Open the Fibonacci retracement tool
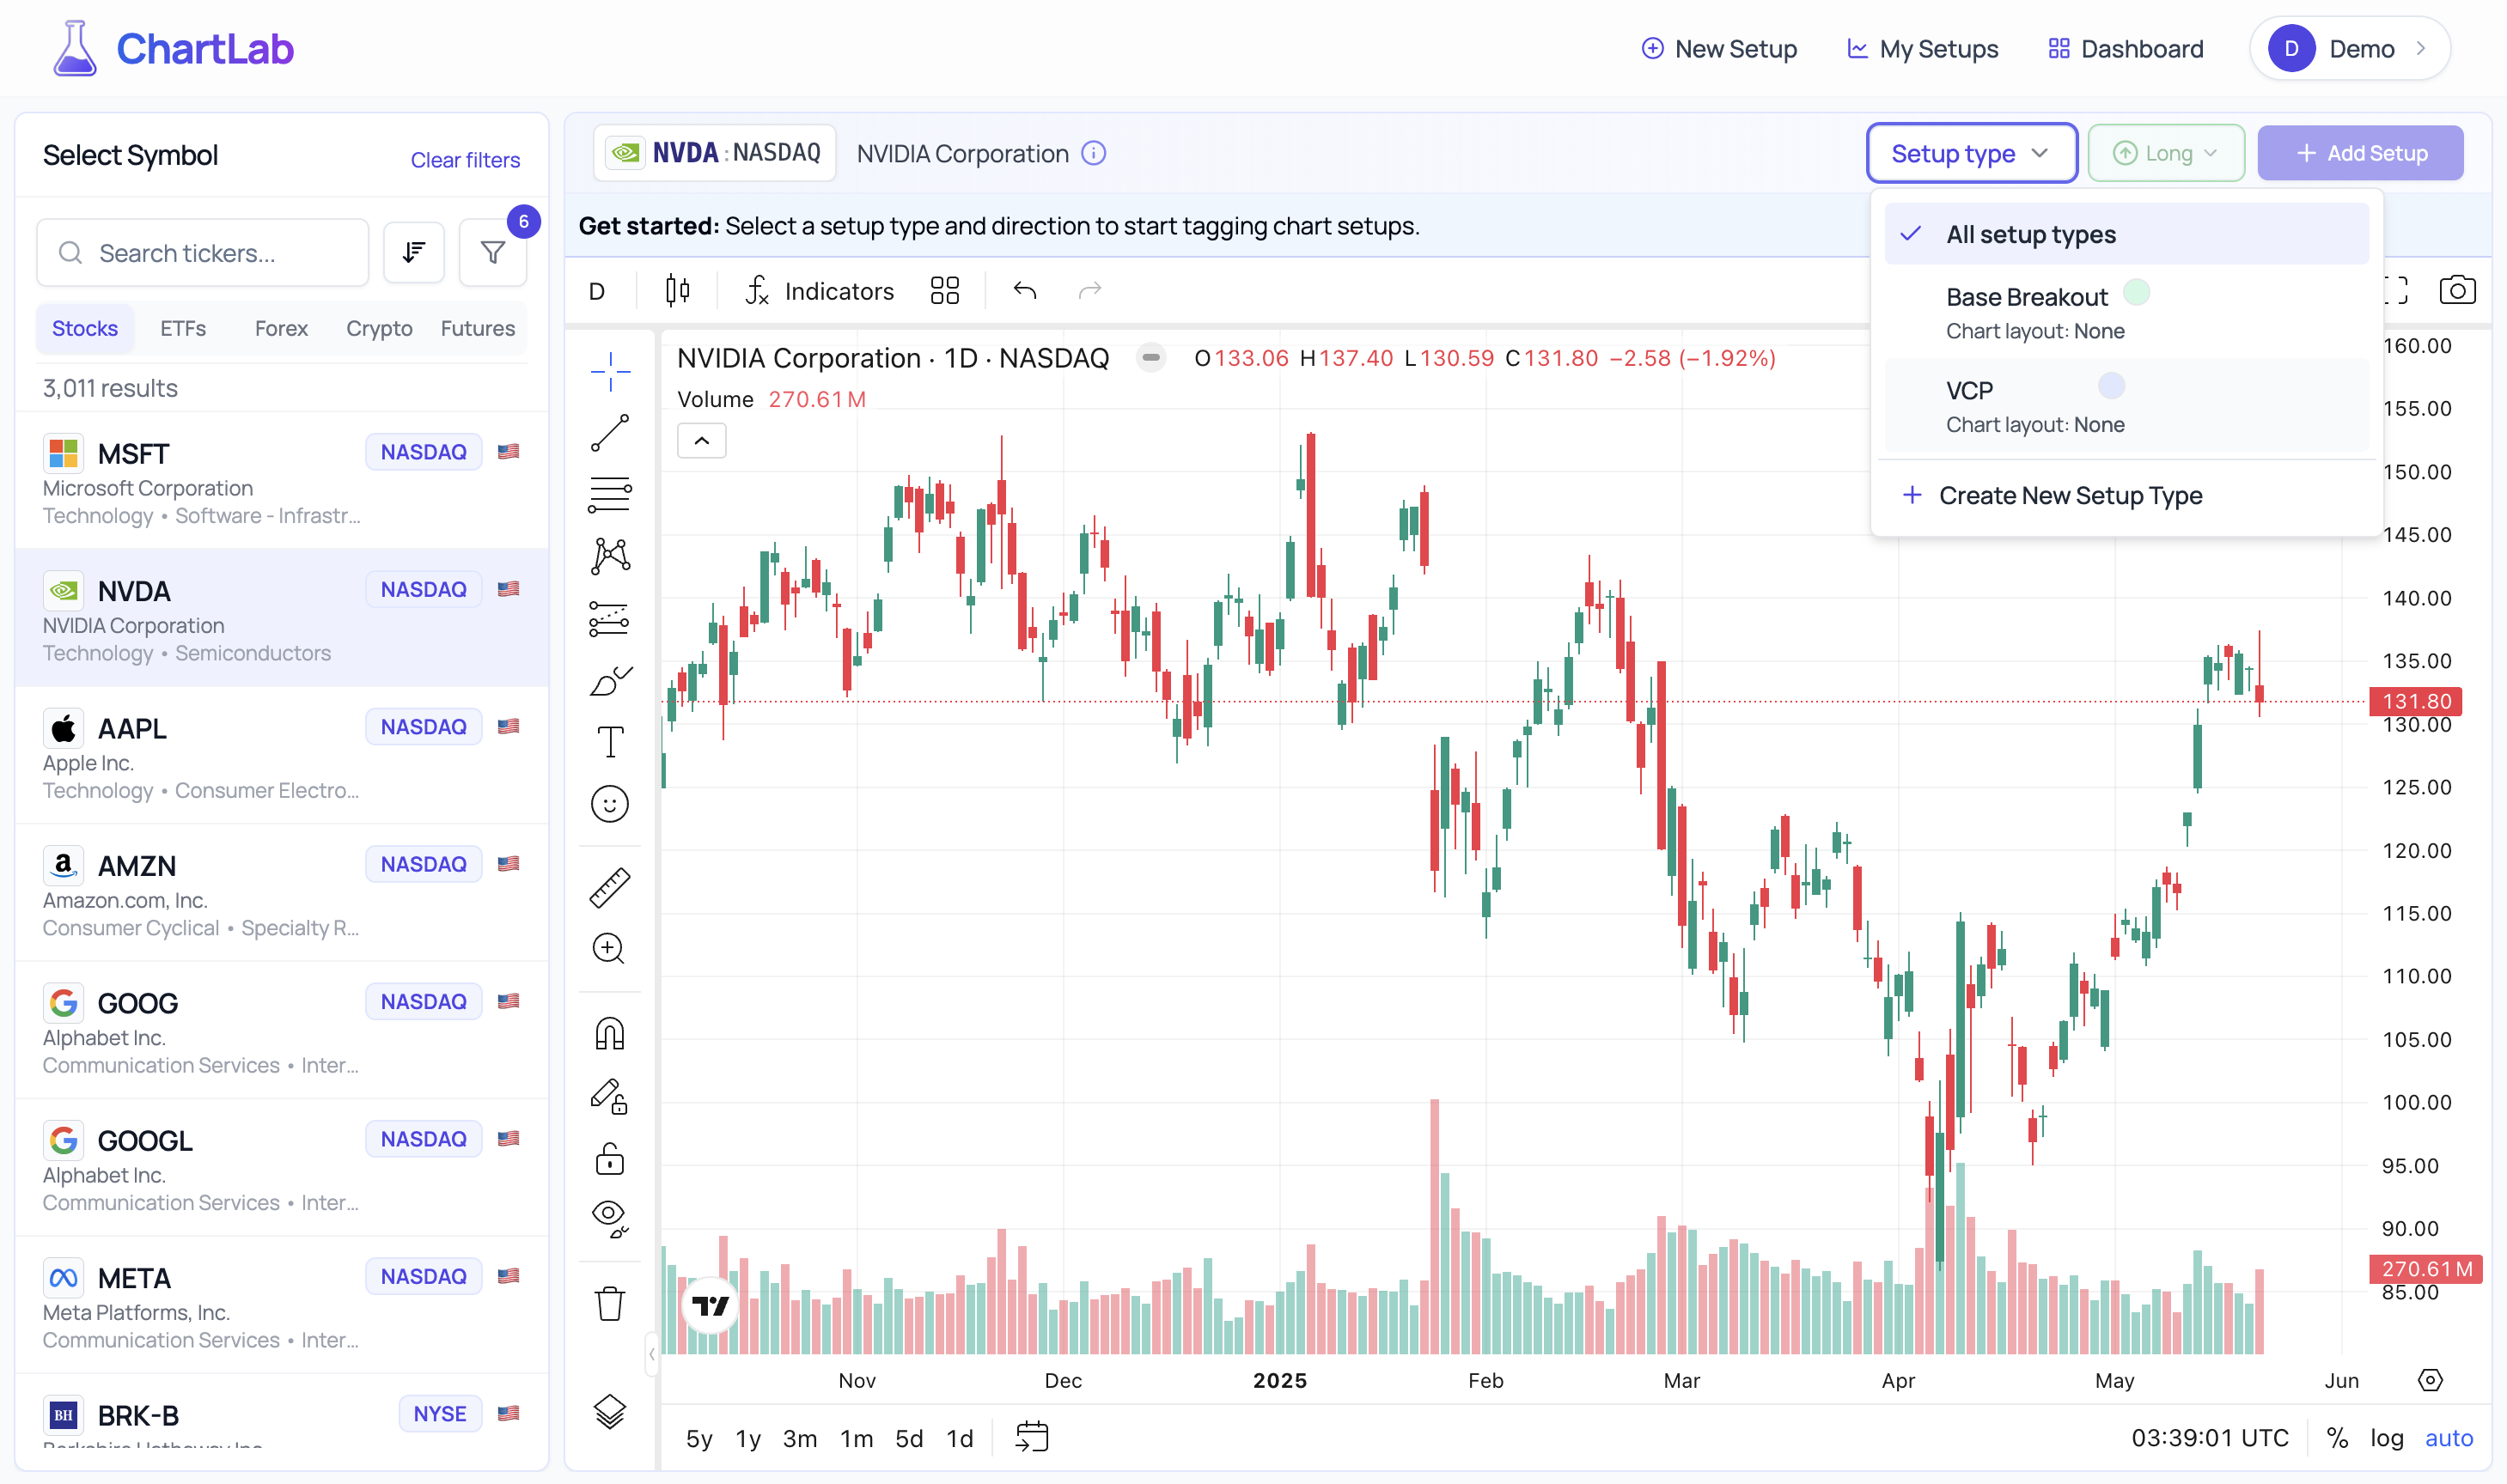The height and width of the screenshot is (1484, 2507). tap(609, 495)
